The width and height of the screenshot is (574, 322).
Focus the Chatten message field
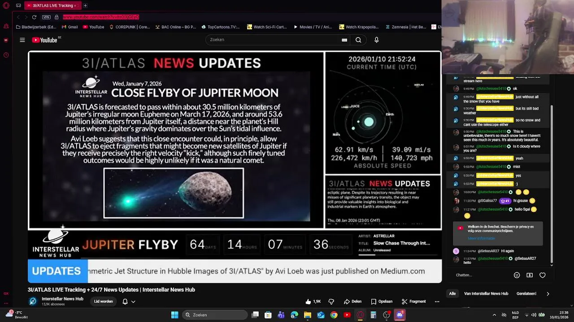click(482, 275)
